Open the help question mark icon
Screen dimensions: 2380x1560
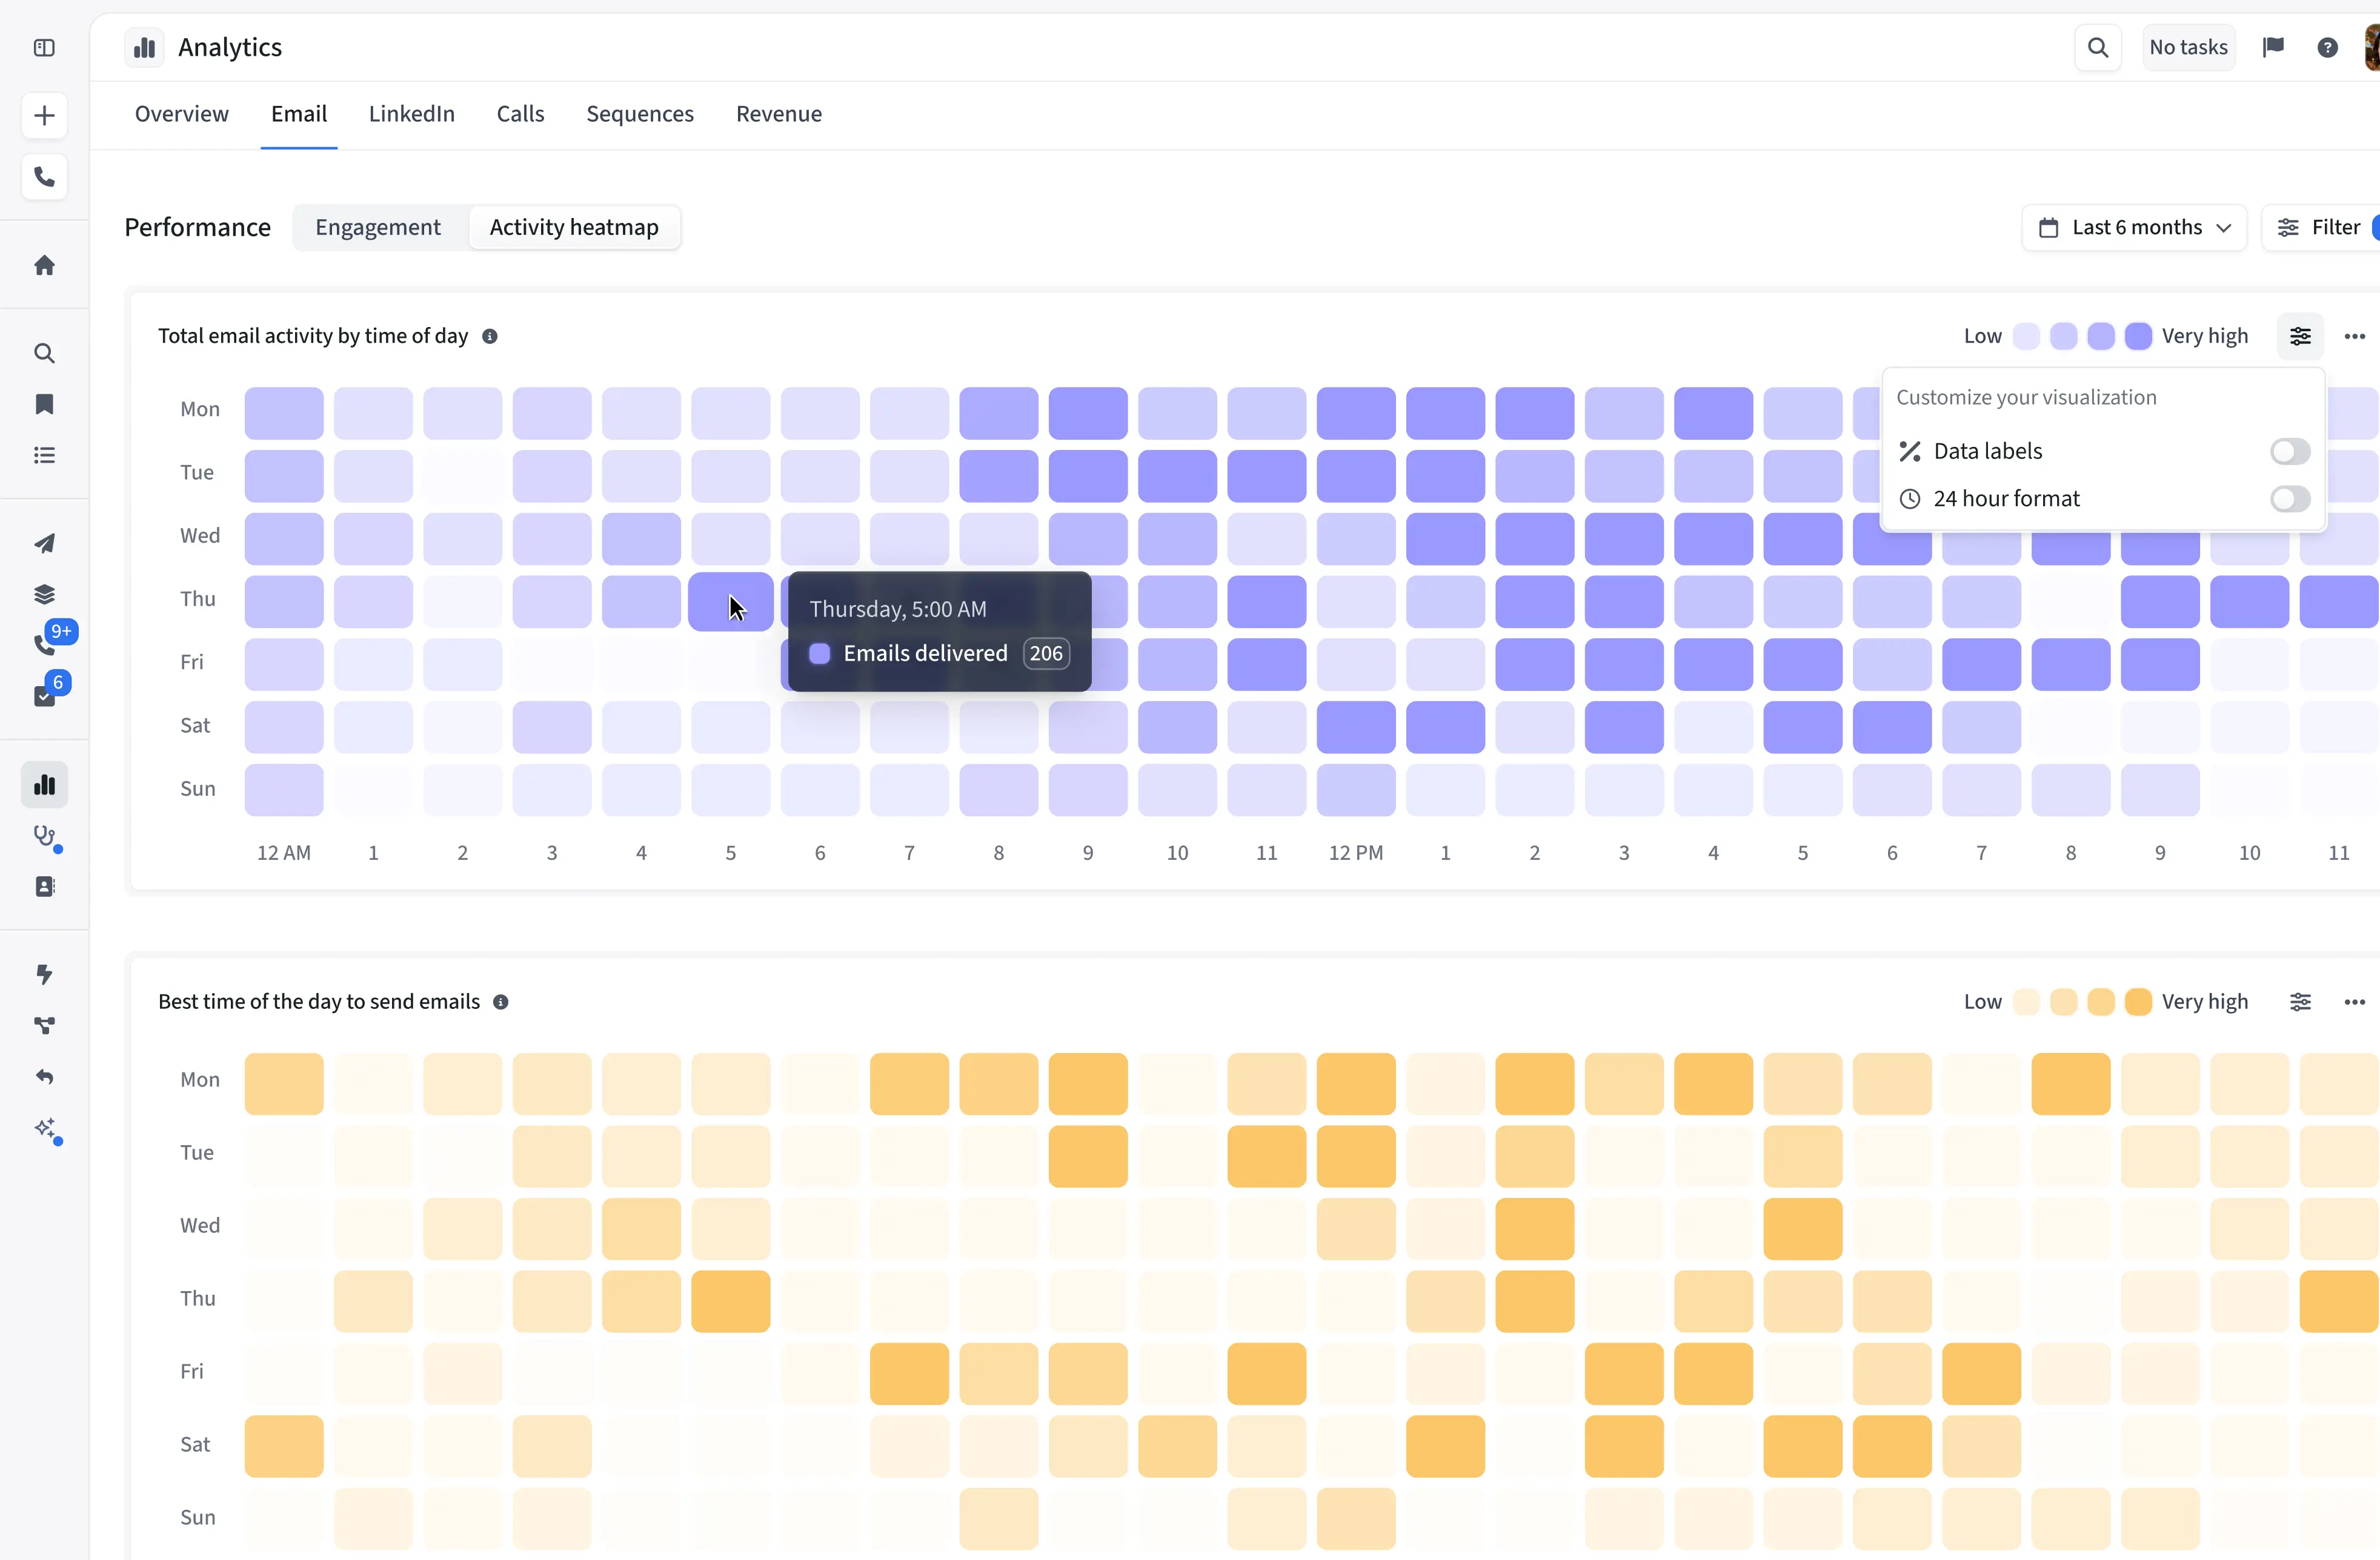(x=2327, y=47)
